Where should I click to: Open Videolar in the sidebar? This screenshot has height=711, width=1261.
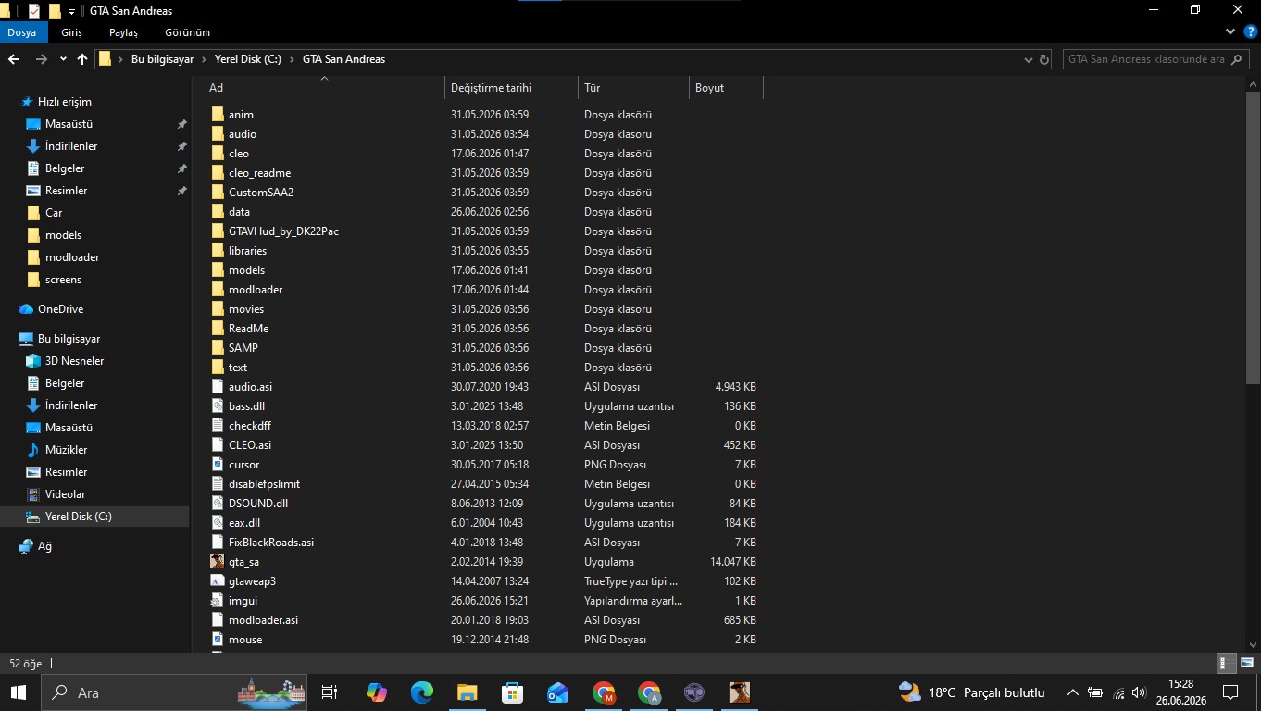tap(65, 494)
